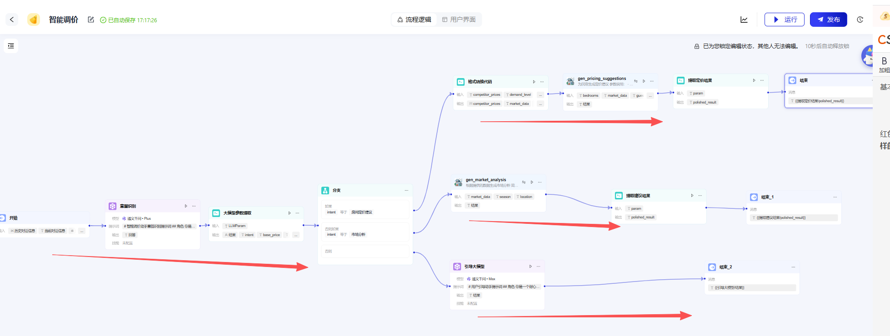The width and height of the screenshot is (890, 336).
Task: Expand hidden inputs of gen_pricing_suggestions node
Action: click(650, 96)
